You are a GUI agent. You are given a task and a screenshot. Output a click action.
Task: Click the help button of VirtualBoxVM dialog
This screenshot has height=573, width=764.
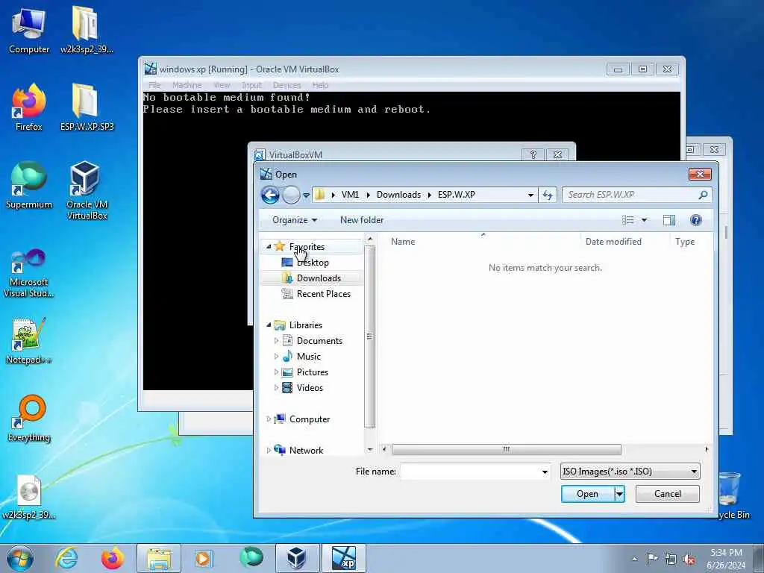[533, 154]
